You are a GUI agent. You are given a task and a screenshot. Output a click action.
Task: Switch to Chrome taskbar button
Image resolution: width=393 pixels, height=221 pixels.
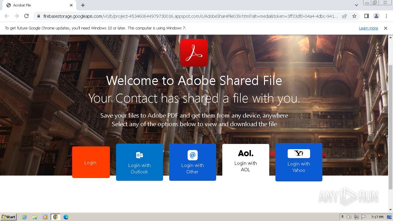(x=56, y=217)
